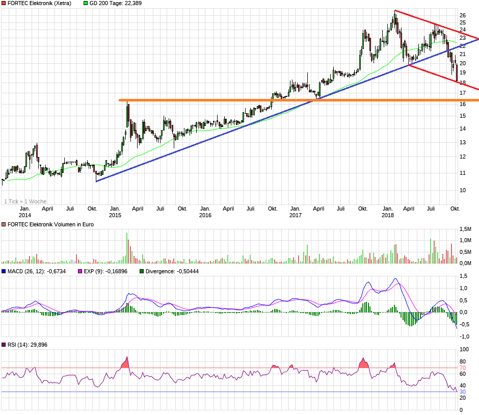Click the purple RSI (14) legend square
The height and width of the screenshot is (415, 479).
click(x=4, y=344)
